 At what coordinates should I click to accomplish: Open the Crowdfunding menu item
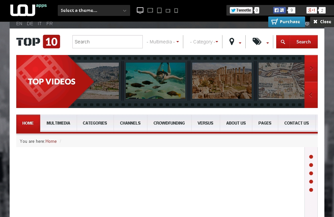[169, 123]
